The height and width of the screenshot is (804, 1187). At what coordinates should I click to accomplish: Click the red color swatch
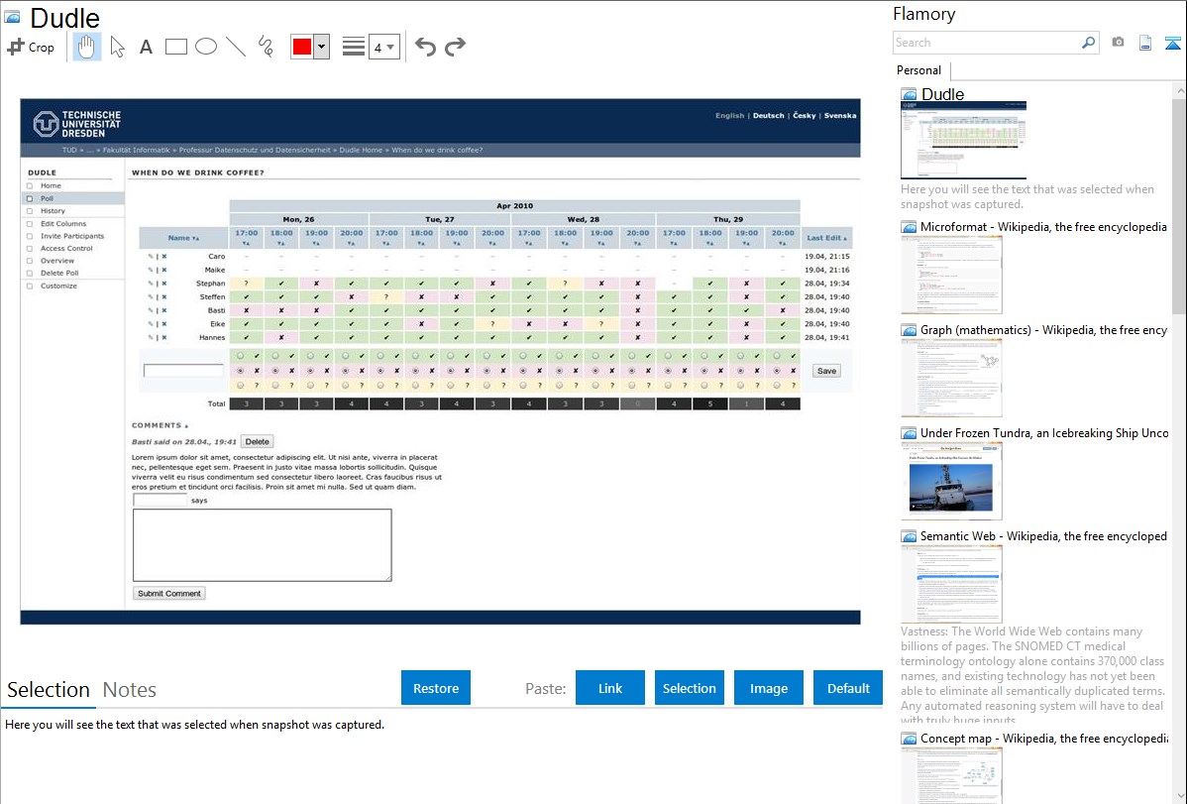tap(302, 47)
